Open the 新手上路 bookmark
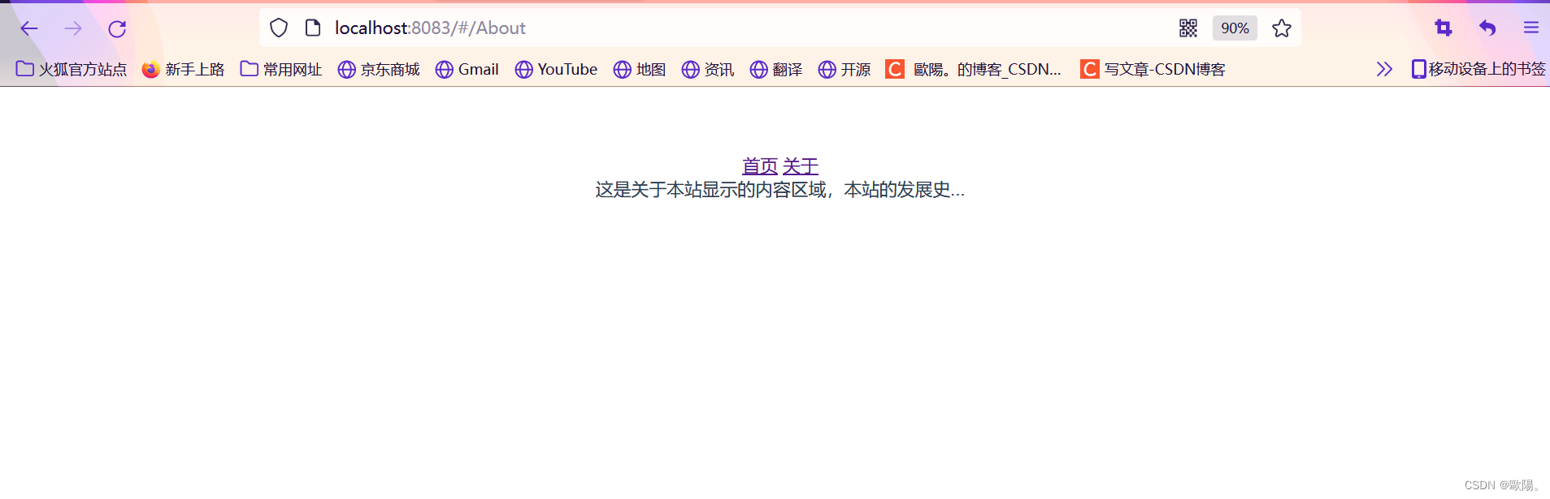Image resolution: width=1550 pixels, height=499 pixels. coord(183,69)
